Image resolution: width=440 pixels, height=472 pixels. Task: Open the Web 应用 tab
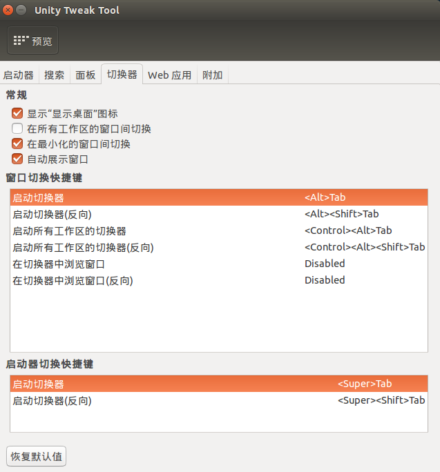point(170,75)
